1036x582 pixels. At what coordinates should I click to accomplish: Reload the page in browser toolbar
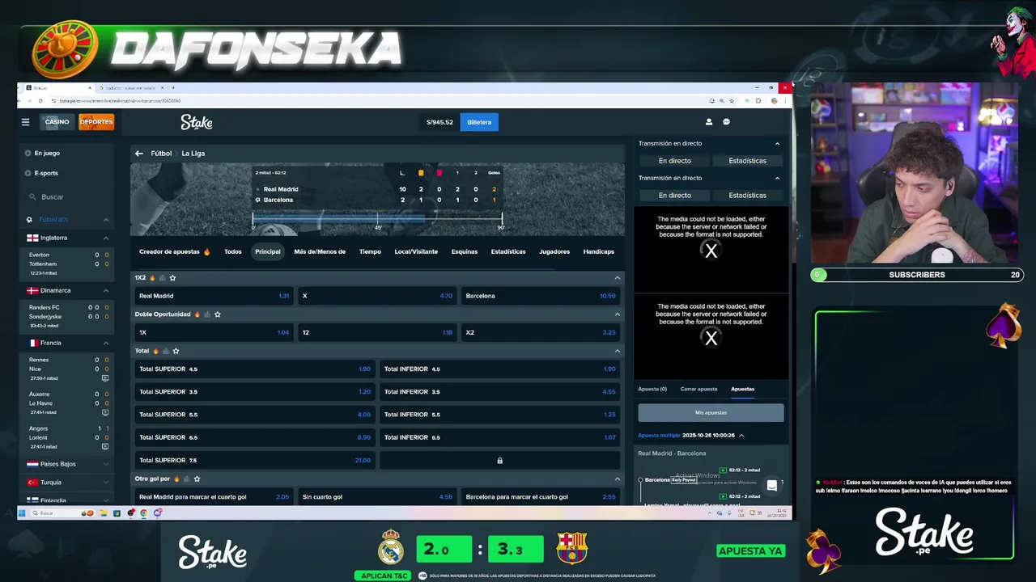click(40, 101)
